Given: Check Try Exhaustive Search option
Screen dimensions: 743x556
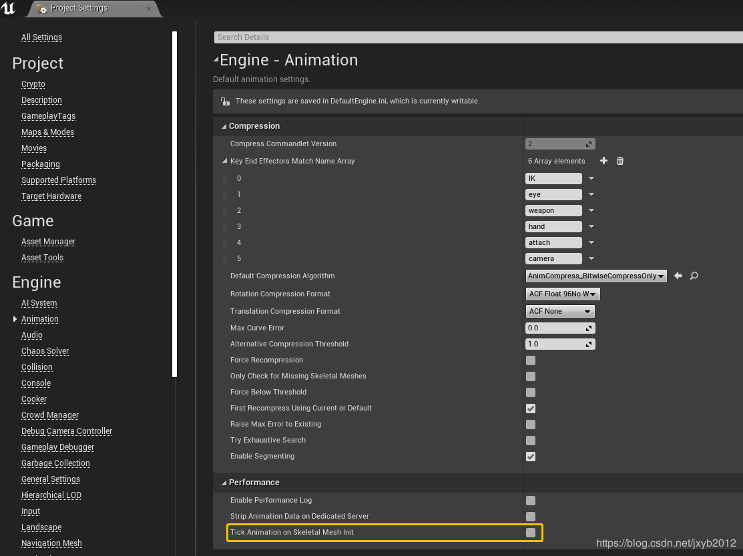Looking at the screenshot, I should 531,441.
